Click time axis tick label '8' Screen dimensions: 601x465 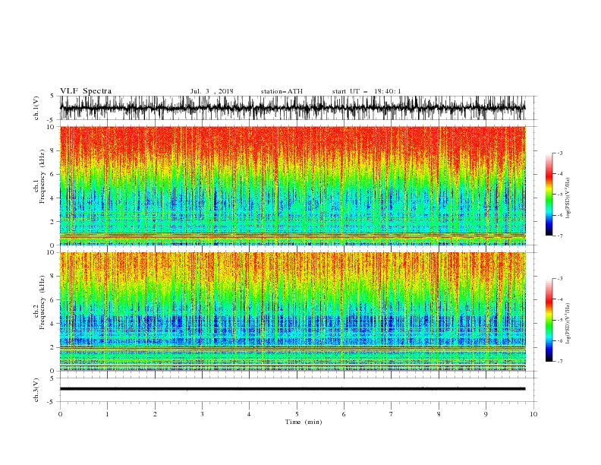[x=439, y=414]
